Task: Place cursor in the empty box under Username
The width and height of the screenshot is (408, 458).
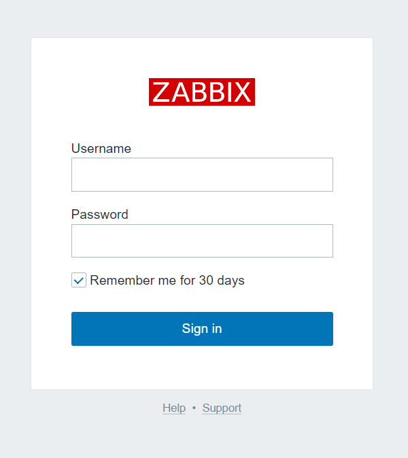Action: tap(202, 175)
